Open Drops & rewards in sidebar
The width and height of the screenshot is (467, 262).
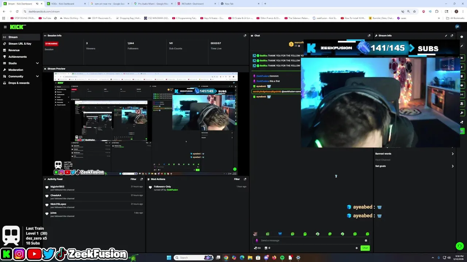[20, 83]
